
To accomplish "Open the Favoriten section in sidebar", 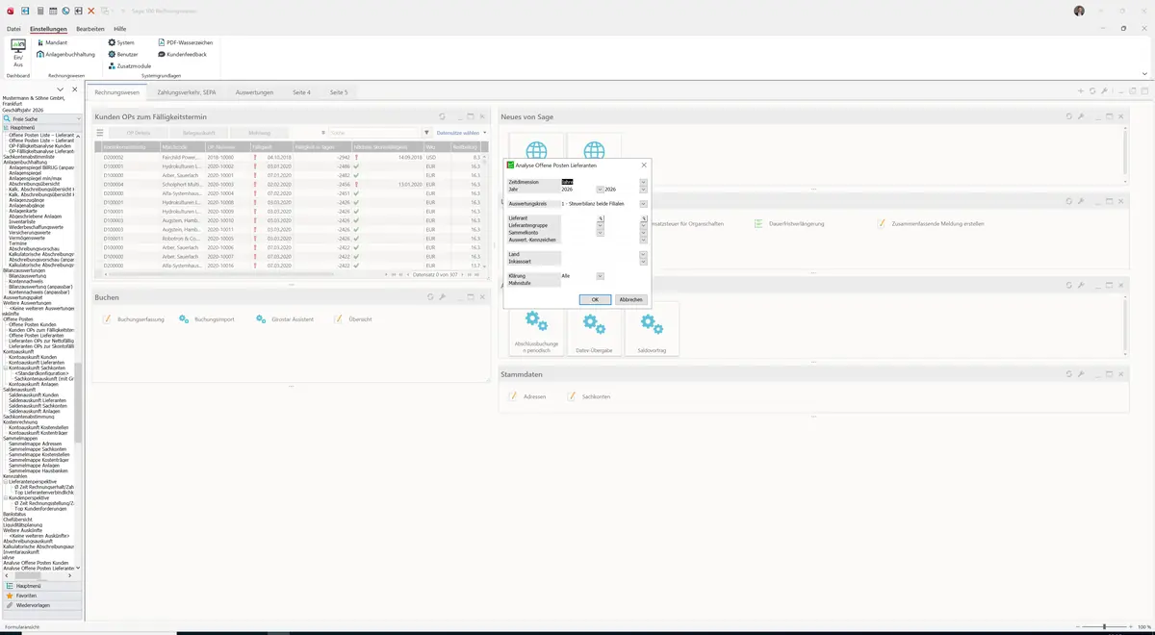I will click(40, 596).
